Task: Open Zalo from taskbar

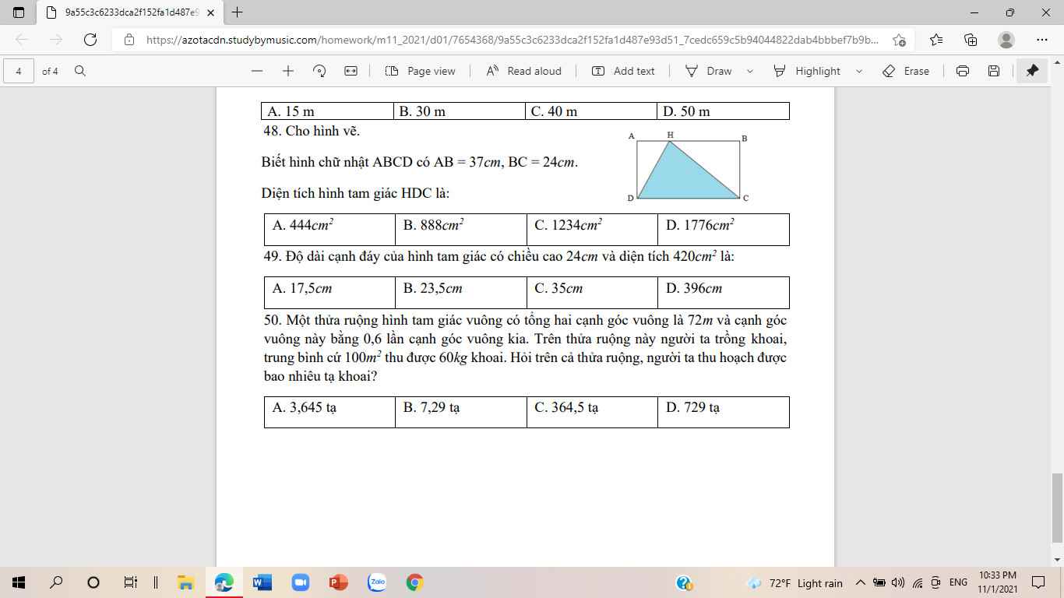Action: pos(377,582)
